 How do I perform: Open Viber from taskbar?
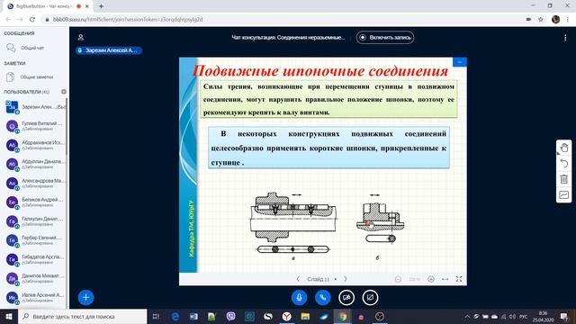[230, 316]
